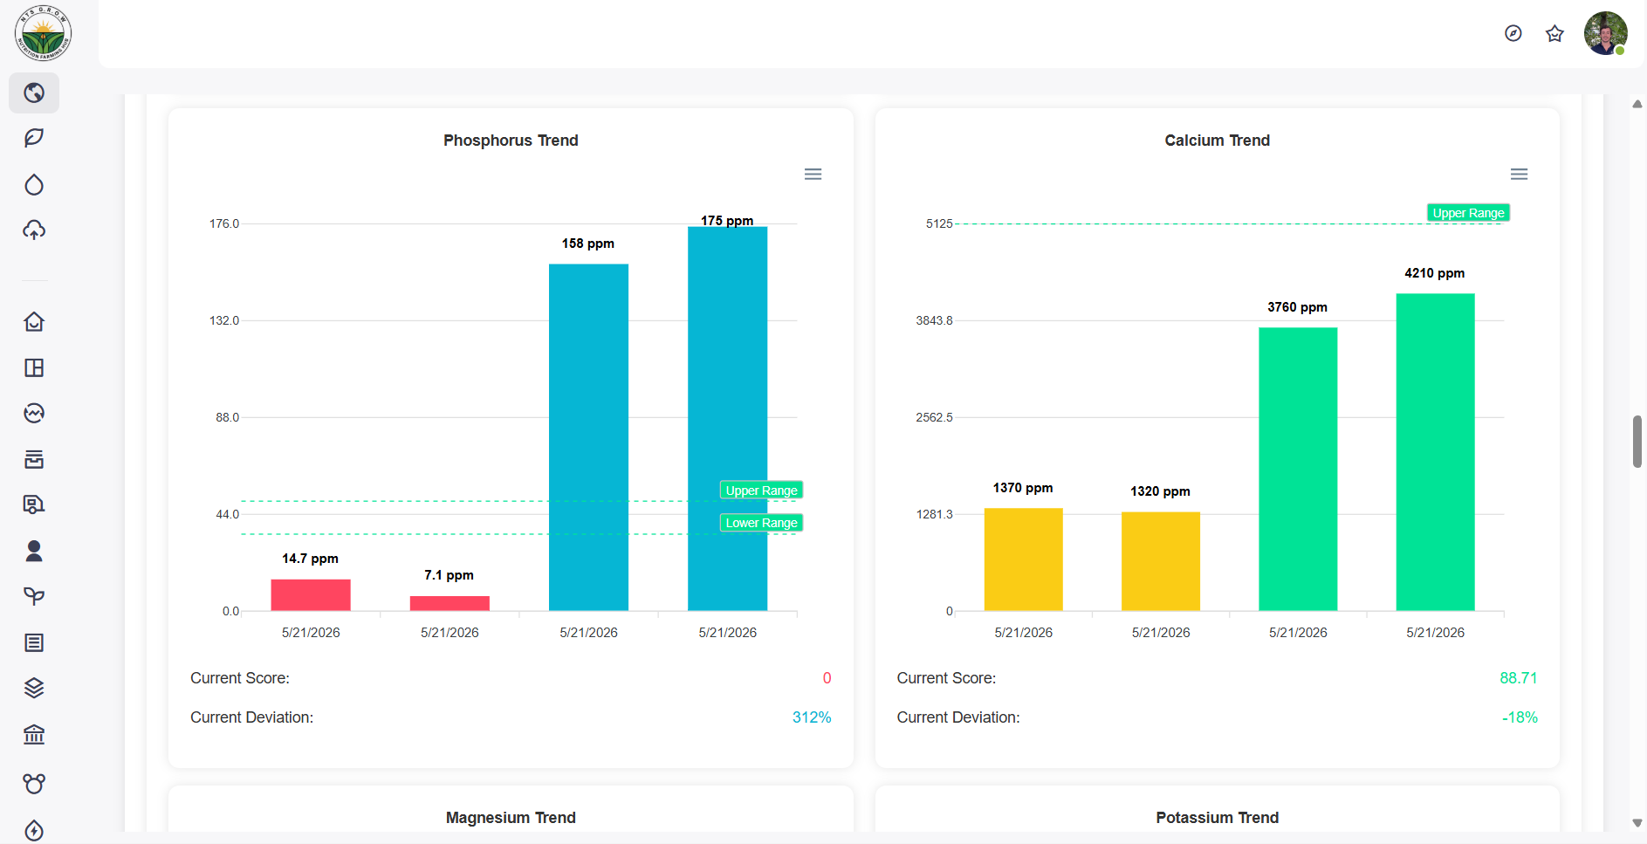Open the leaf icon in sidebar

point(34,138)
